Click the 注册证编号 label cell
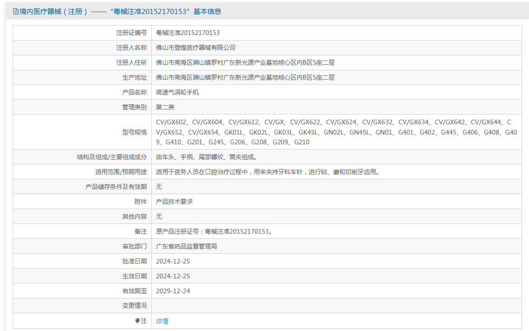The height and width of the screenshot is (331, 529). (x=132, y=33)
